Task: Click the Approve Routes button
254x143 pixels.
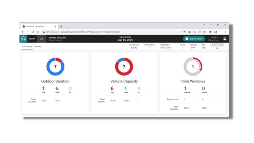Action: click(x=194, y=39)
